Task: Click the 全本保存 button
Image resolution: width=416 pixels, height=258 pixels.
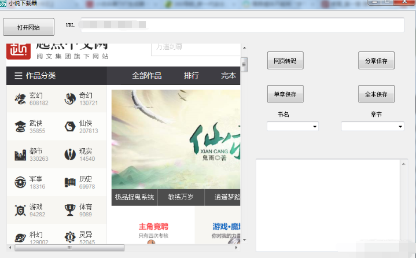Action: 376,94
